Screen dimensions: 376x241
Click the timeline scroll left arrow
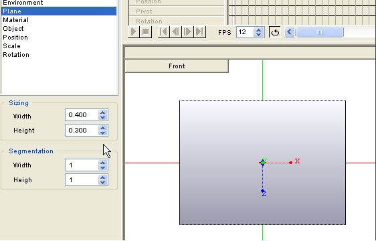[290, 32]
